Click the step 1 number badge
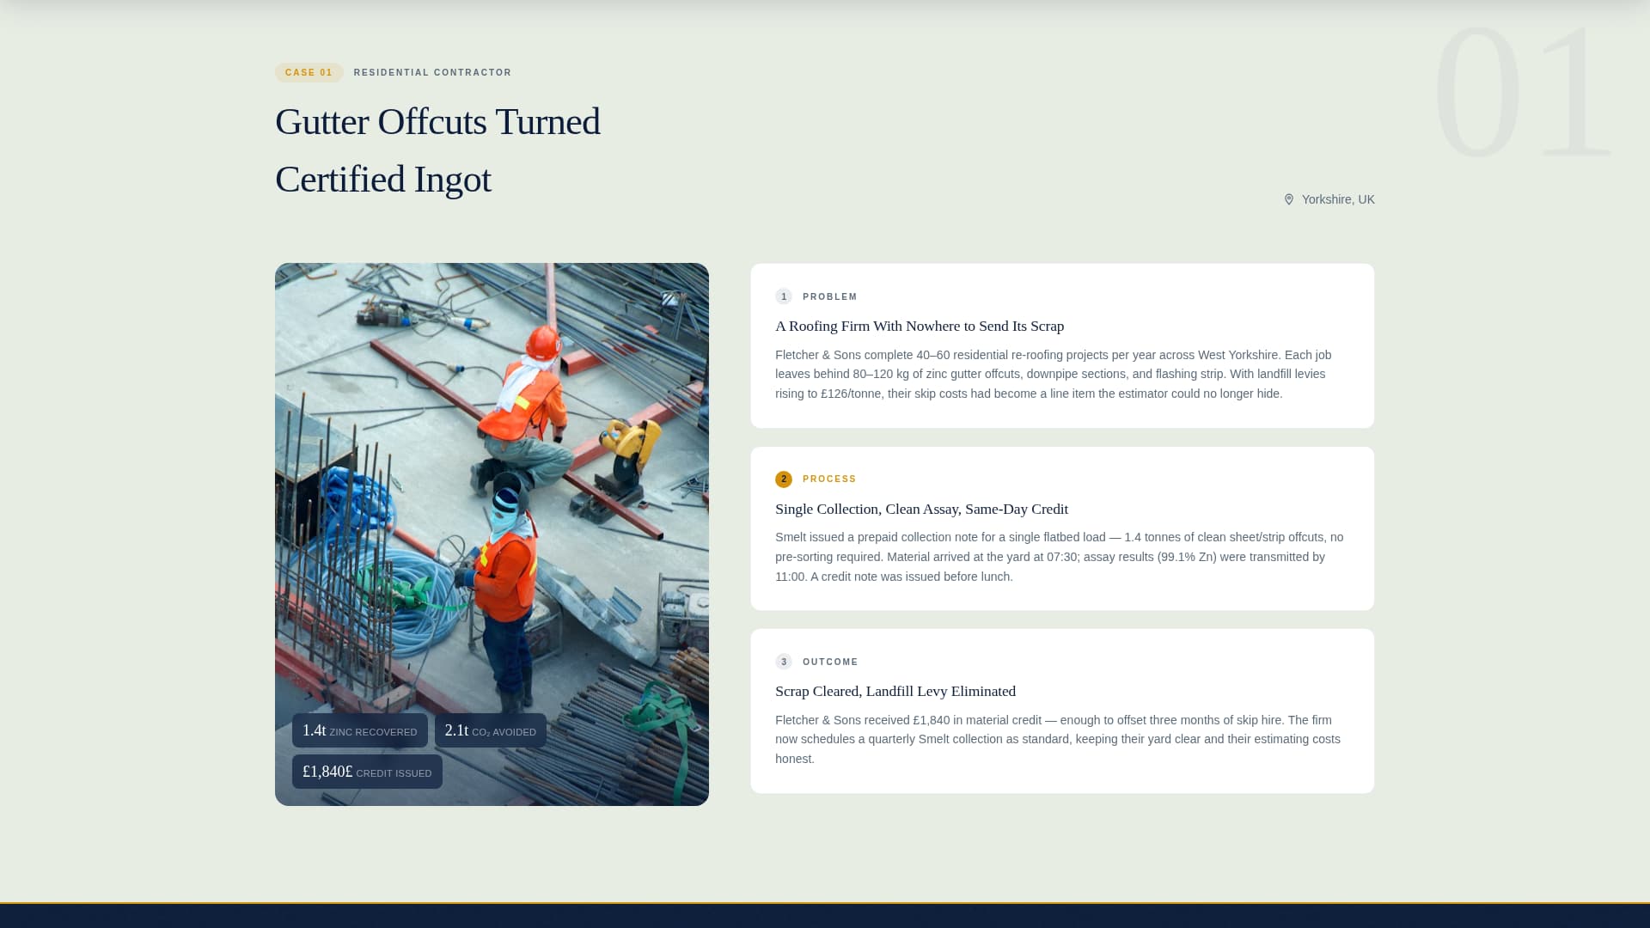 tap(784, 296)
